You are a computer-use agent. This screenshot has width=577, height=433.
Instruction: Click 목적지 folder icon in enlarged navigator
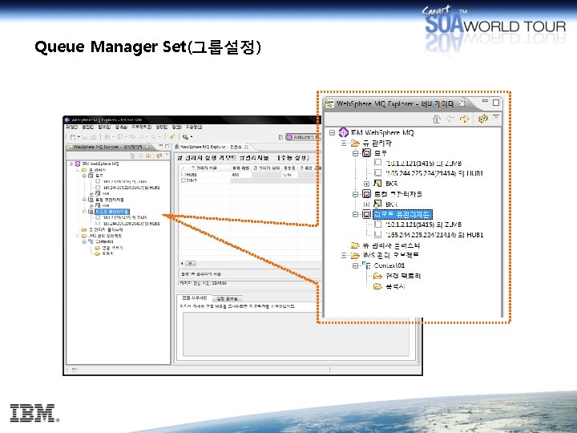pyautogui.click(x=378, y=286)
